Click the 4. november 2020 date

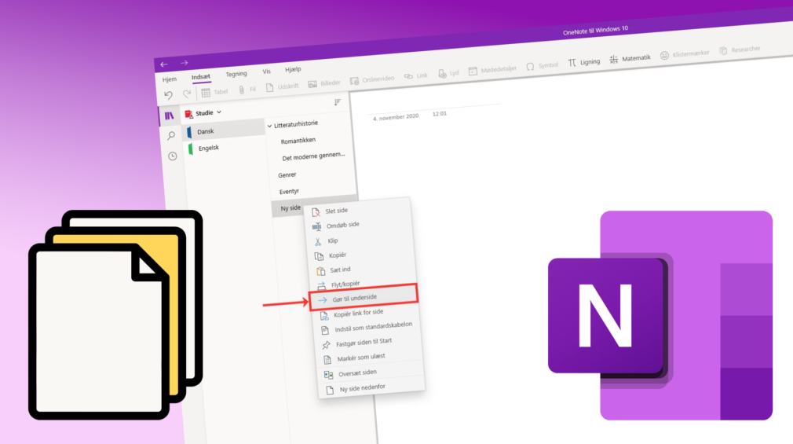pos(396,117)
